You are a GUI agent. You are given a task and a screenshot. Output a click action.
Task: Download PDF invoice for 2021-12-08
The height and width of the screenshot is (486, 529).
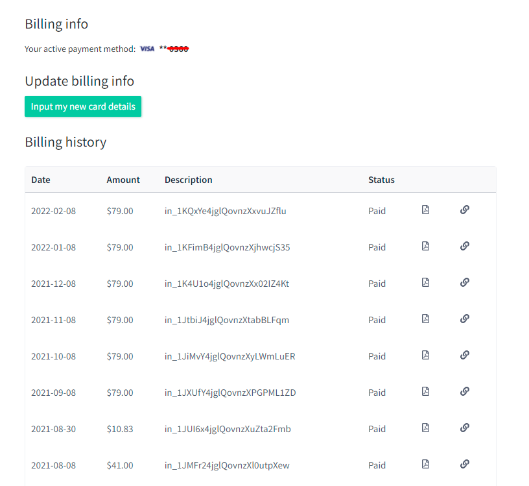click(426, 282)
